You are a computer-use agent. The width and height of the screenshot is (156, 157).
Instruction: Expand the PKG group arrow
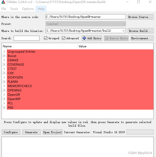click(4, 108)
